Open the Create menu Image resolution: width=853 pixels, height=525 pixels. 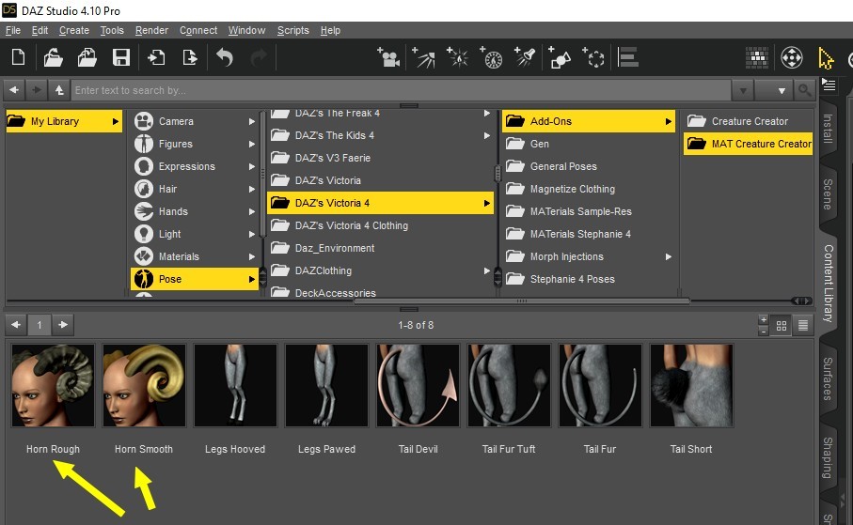pos(74,30)
